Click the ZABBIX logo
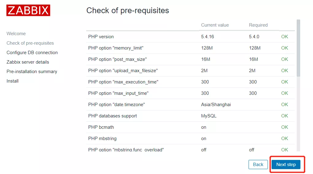 (x=28, y=10)
